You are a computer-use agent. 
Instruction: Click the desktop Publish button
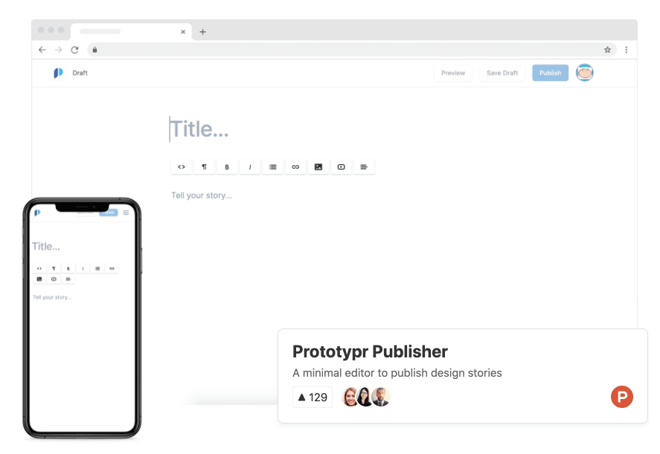pyautogui.click(x=550, y=73)
